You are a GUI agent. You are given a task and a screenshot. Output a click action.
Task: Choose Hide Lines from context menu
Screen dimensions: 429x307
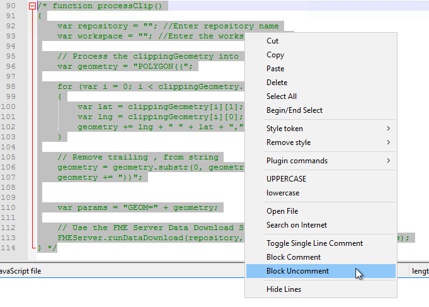tap(283, 289)
